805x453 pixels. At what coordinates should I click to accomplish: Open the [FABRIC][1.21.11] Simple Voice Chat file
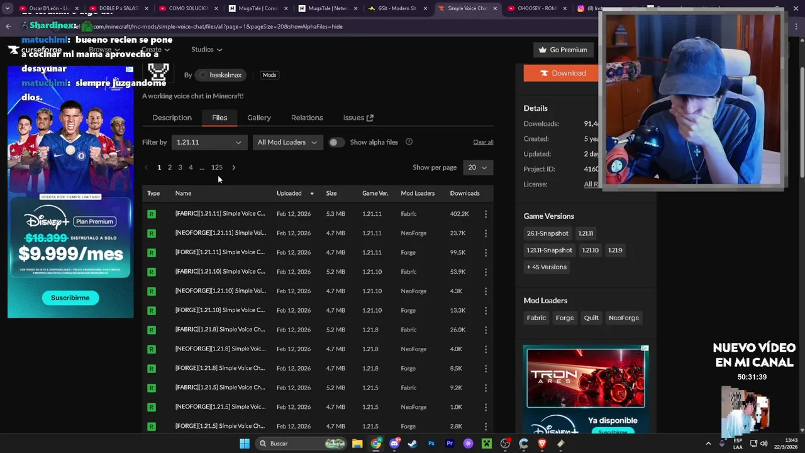(x=220, y=214)
